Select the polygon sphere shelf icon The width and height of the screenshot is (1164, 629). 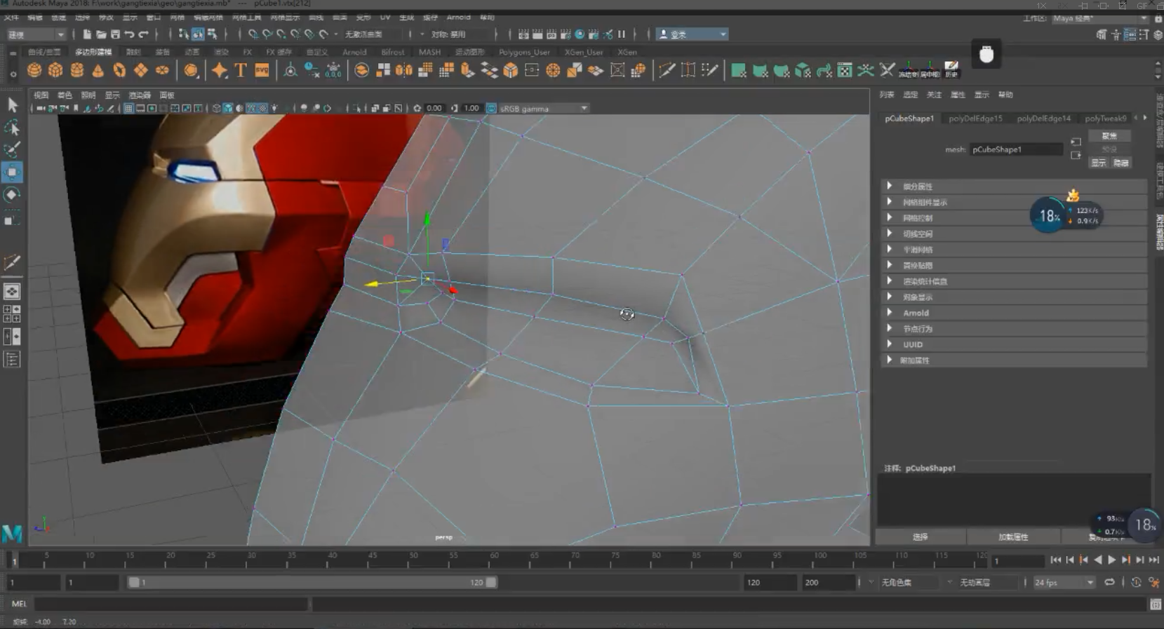point(34,70)
